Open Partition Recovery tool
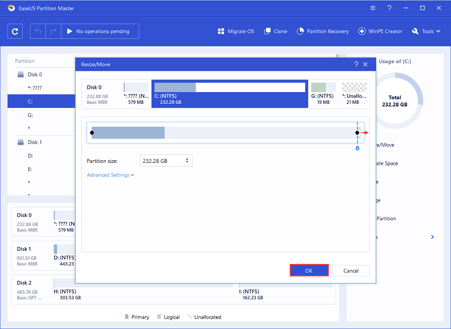 [x=322, y=32]
